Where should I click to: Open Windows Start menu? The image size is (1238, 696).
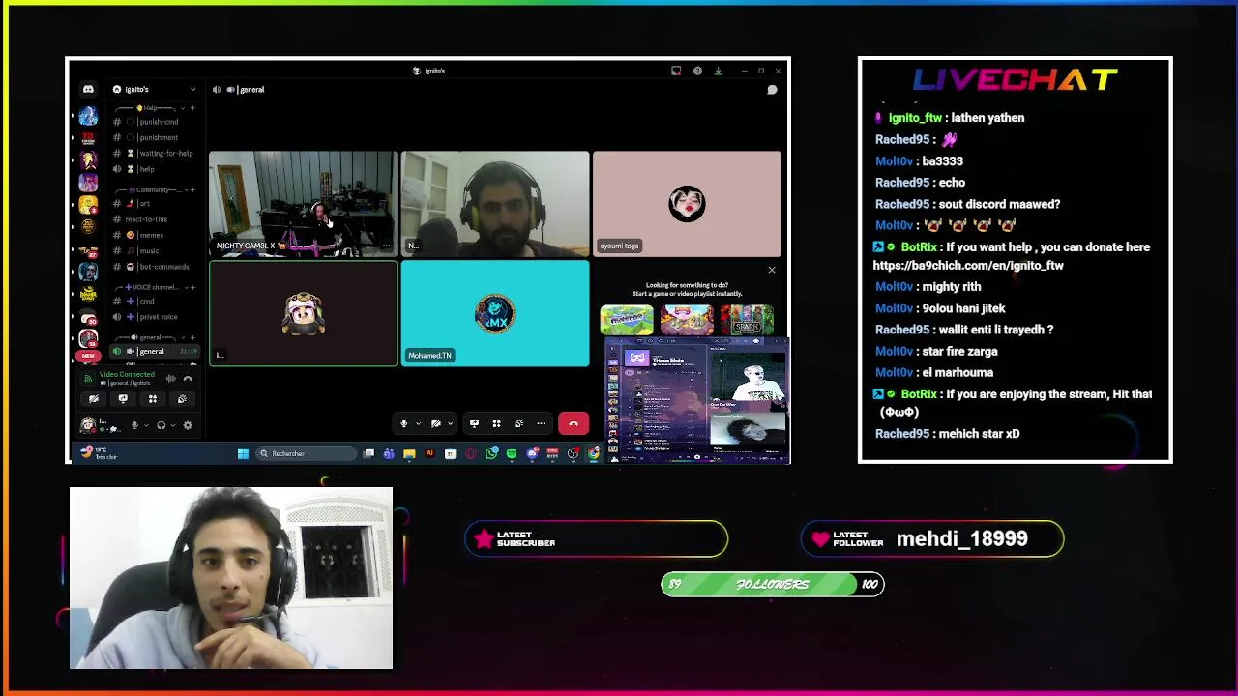coord(243,453)
